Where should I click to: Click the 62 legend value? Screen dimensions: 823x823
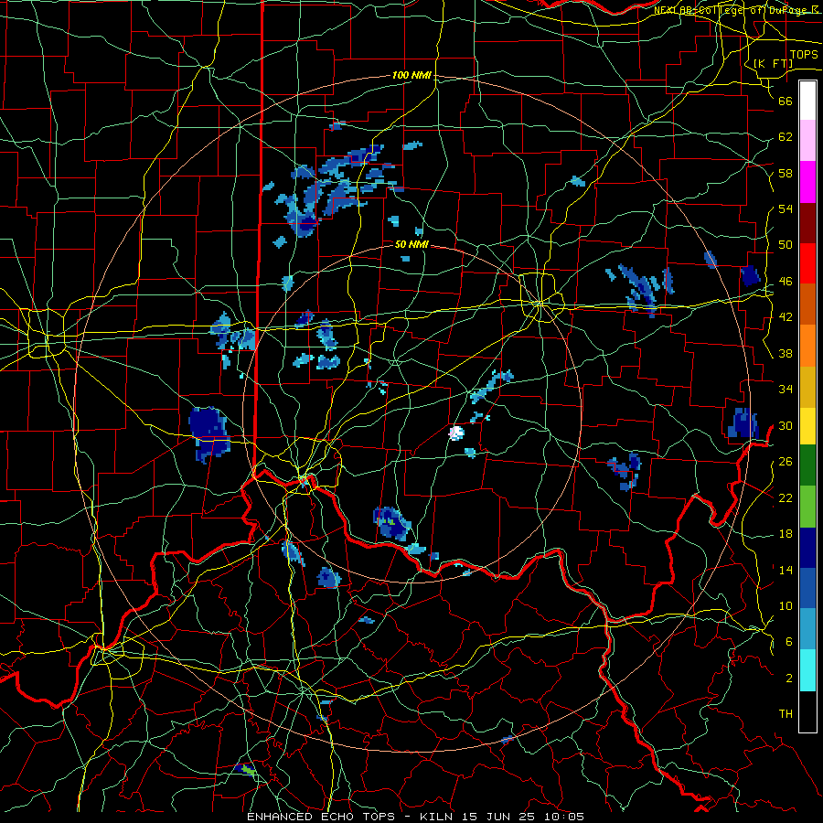pyautogui.click(x=786, y=137)
